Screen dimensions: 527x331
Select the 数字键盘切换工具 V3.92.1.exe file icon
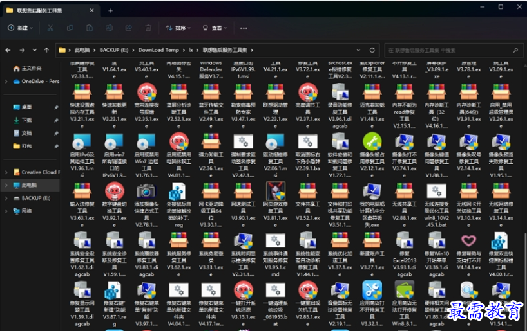tap(114, 191)
